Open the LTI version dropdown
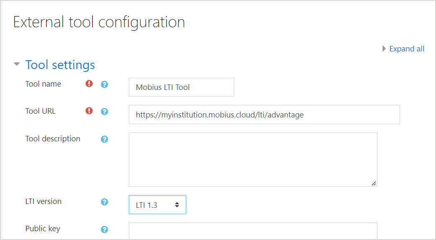 click(x=157, y=205)
